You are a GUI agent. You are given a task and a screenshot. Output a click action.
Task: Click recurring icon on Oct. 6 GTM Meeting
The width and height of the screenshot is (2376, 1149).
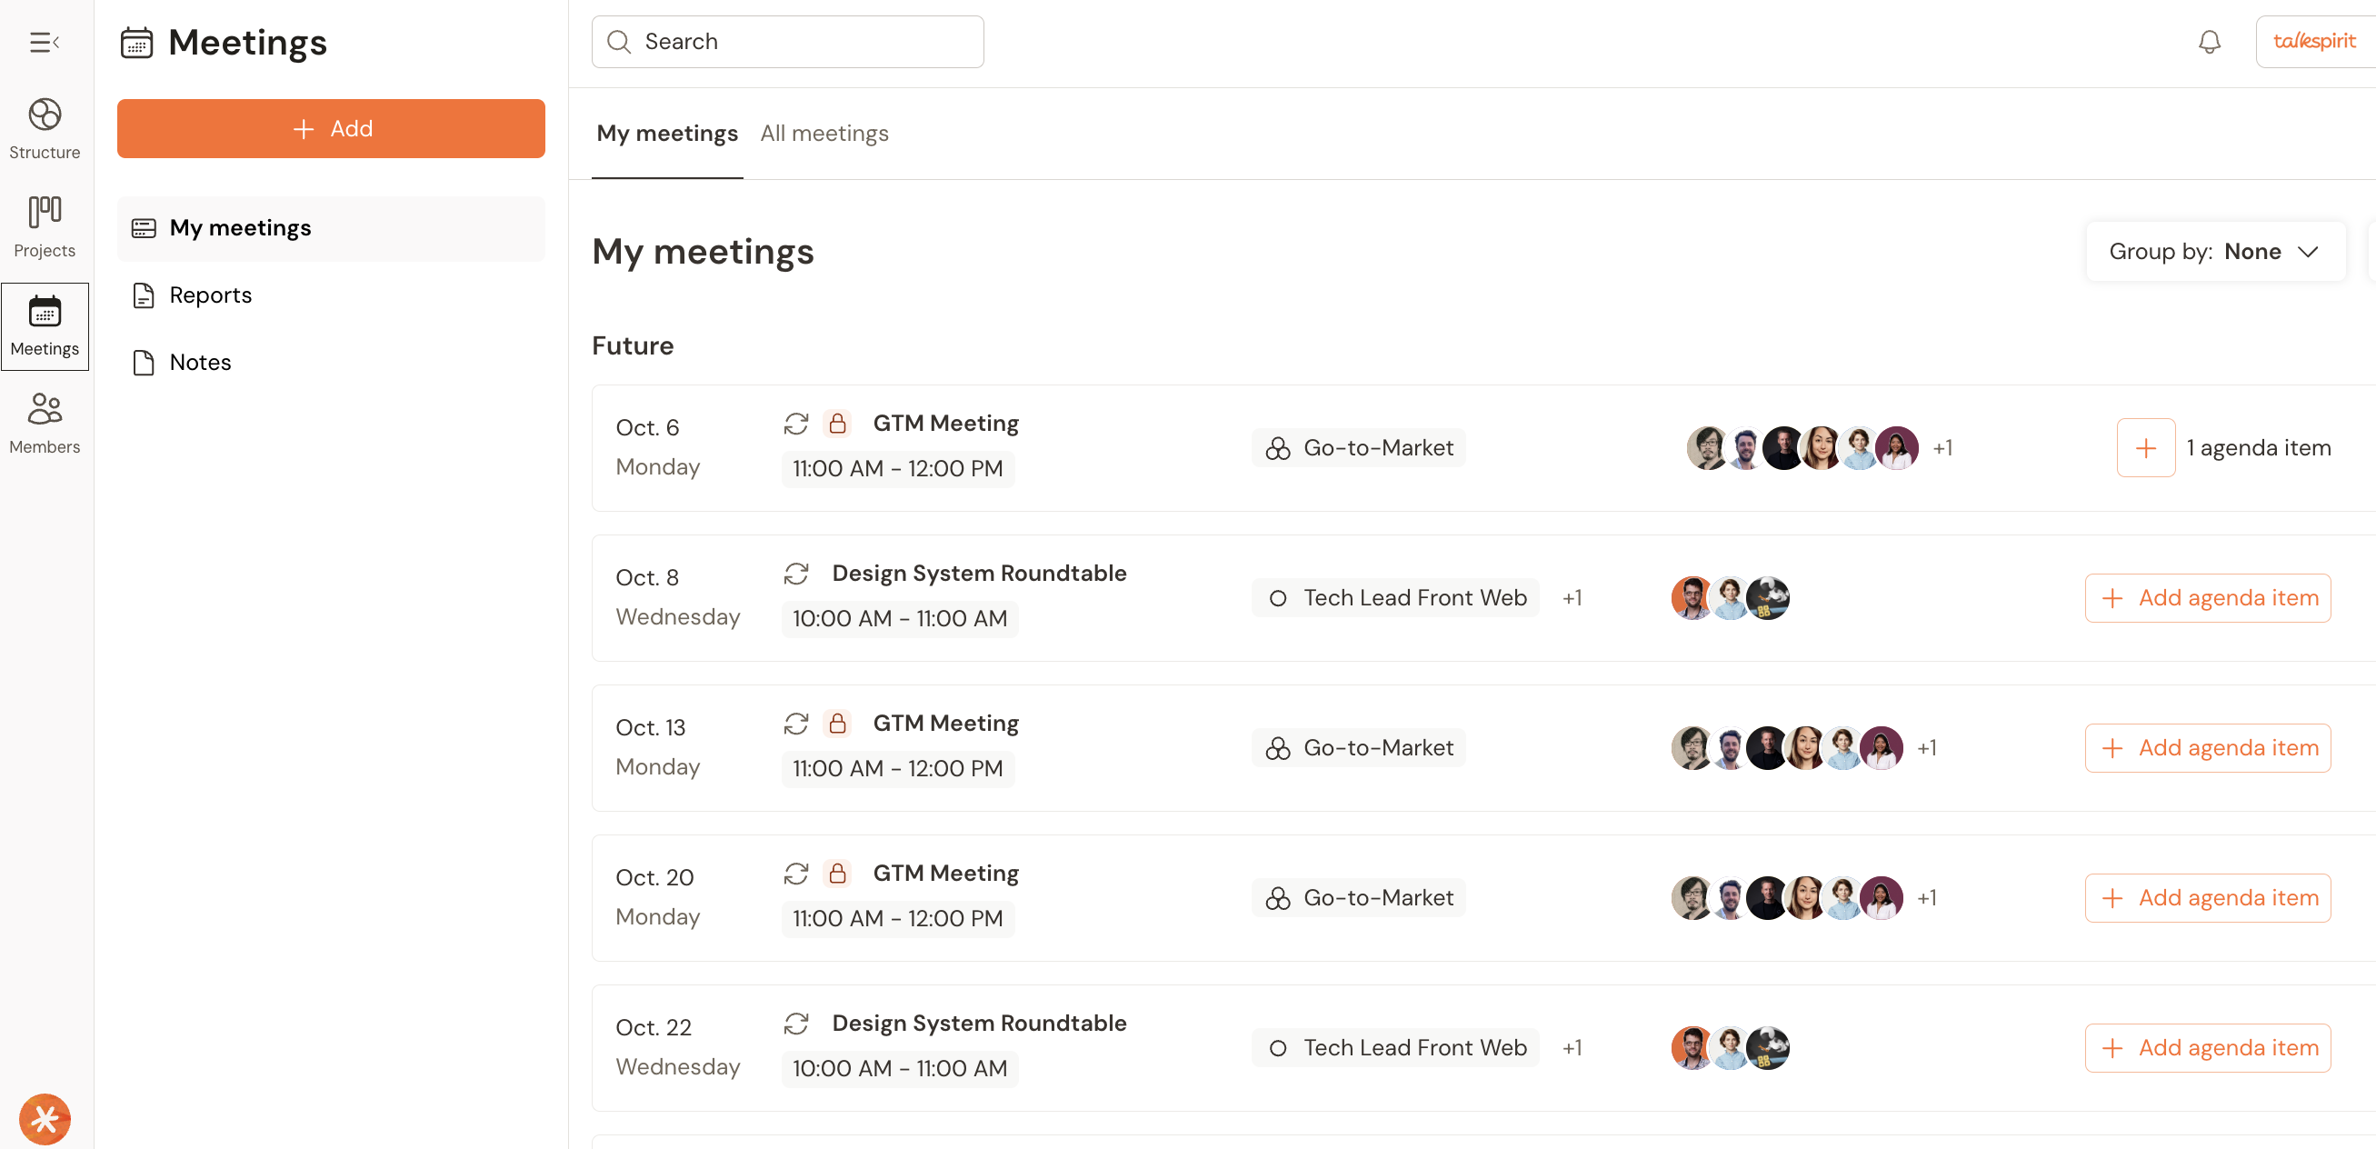tap(795, 424)
